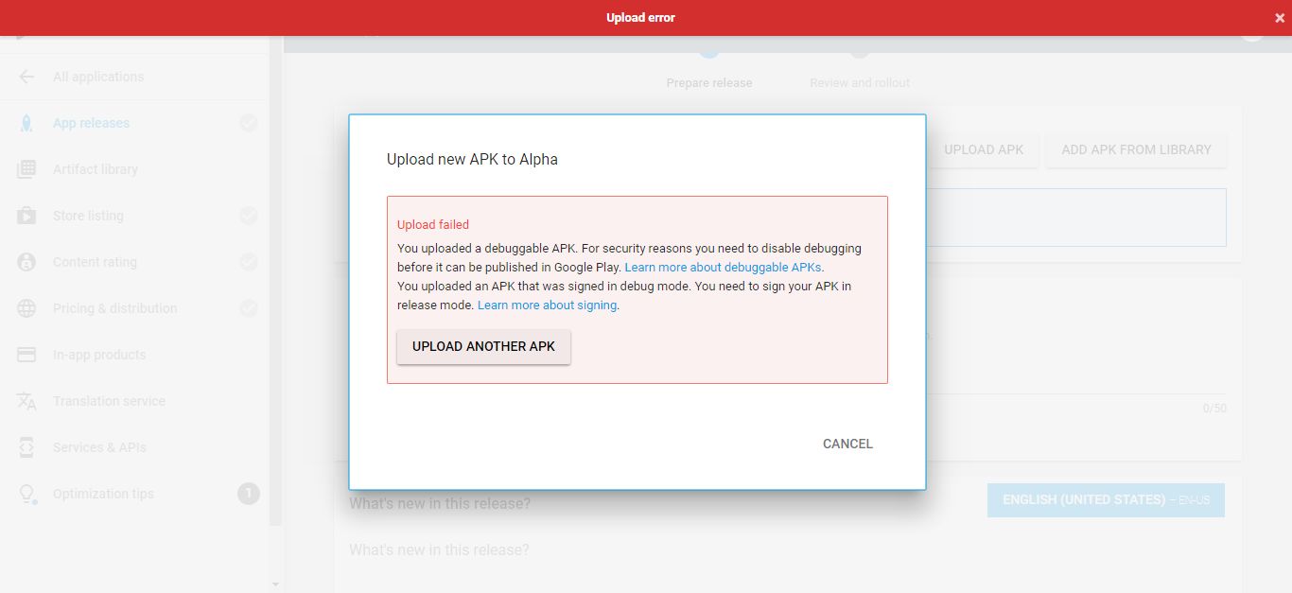Click the globe icon for Pricing & distribution
The image size is (1292, 593).
point(26,308)
